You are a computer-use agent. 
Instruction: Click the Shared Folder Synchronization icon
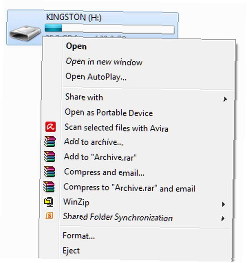[49, 216]
